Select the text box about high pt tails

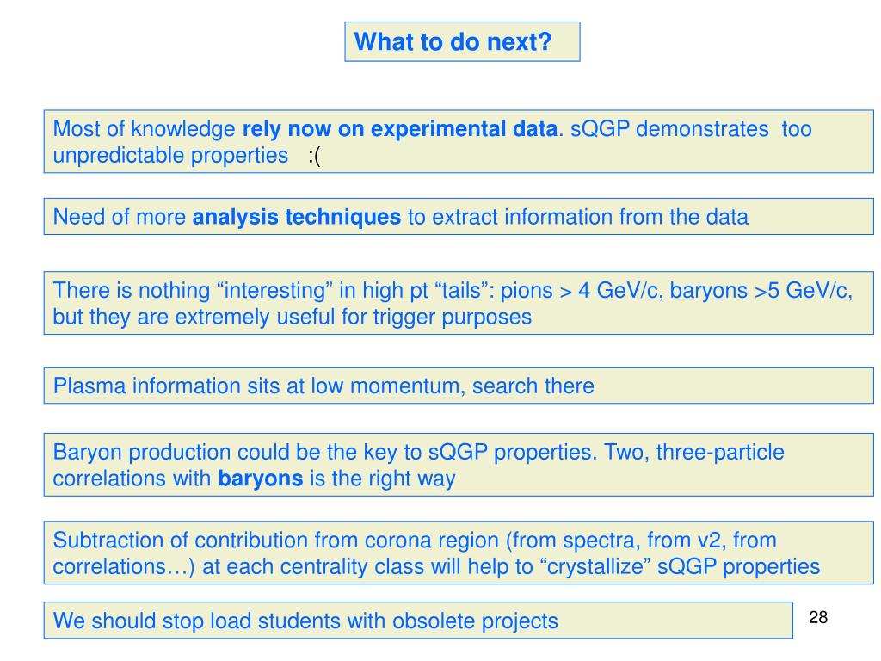(x=459, y=303)
